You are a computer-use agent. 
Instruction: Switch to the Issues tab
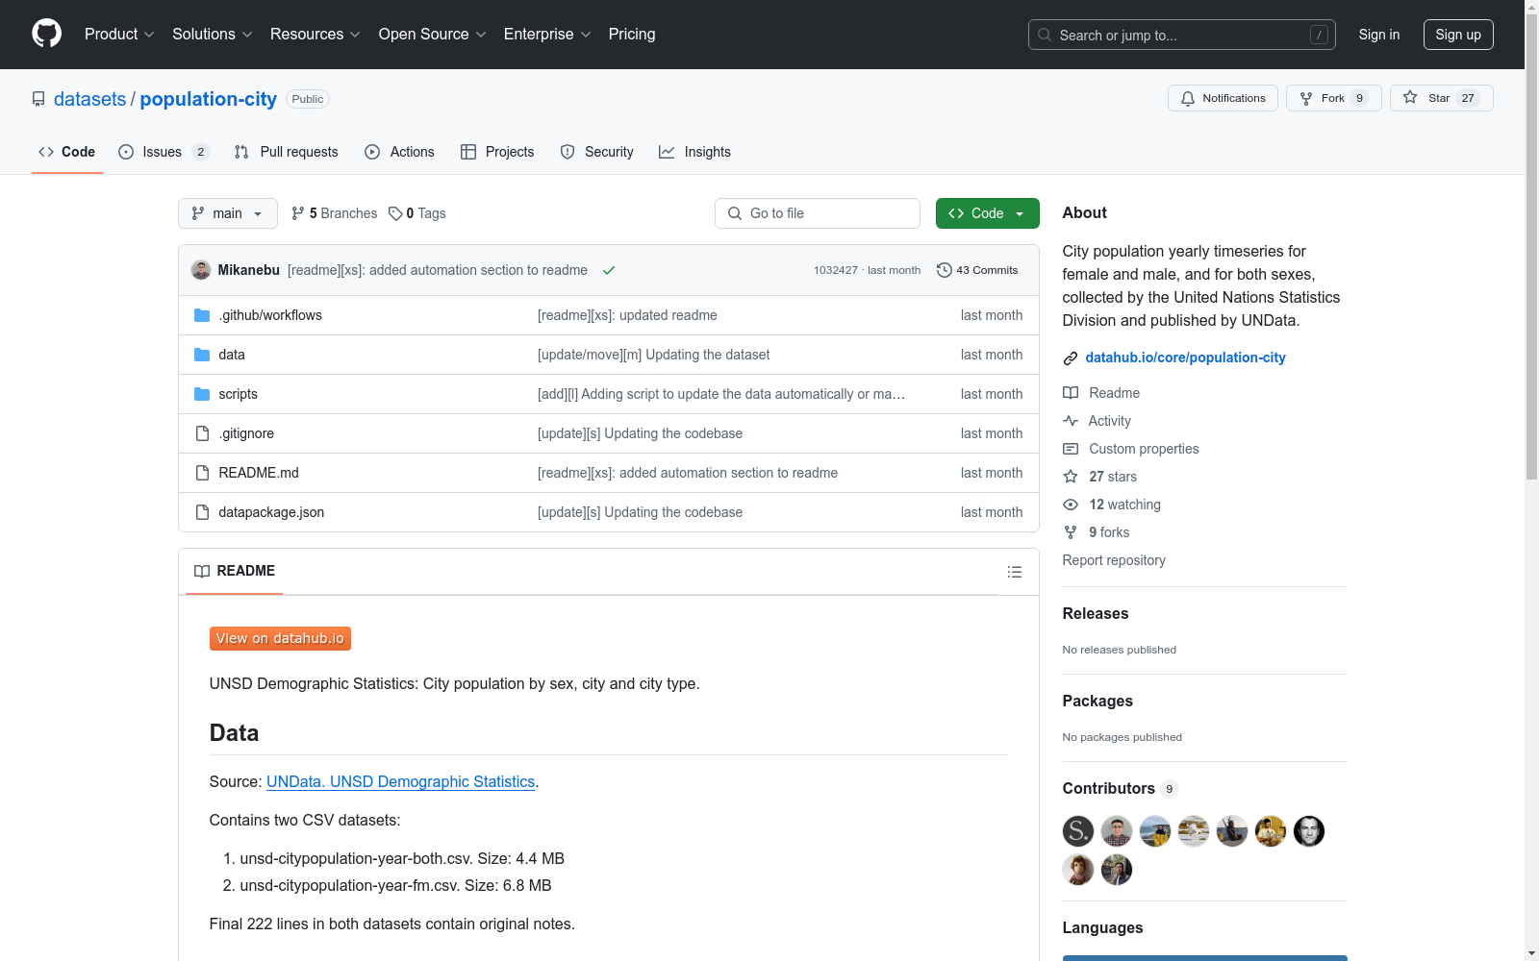pos(164,152)
